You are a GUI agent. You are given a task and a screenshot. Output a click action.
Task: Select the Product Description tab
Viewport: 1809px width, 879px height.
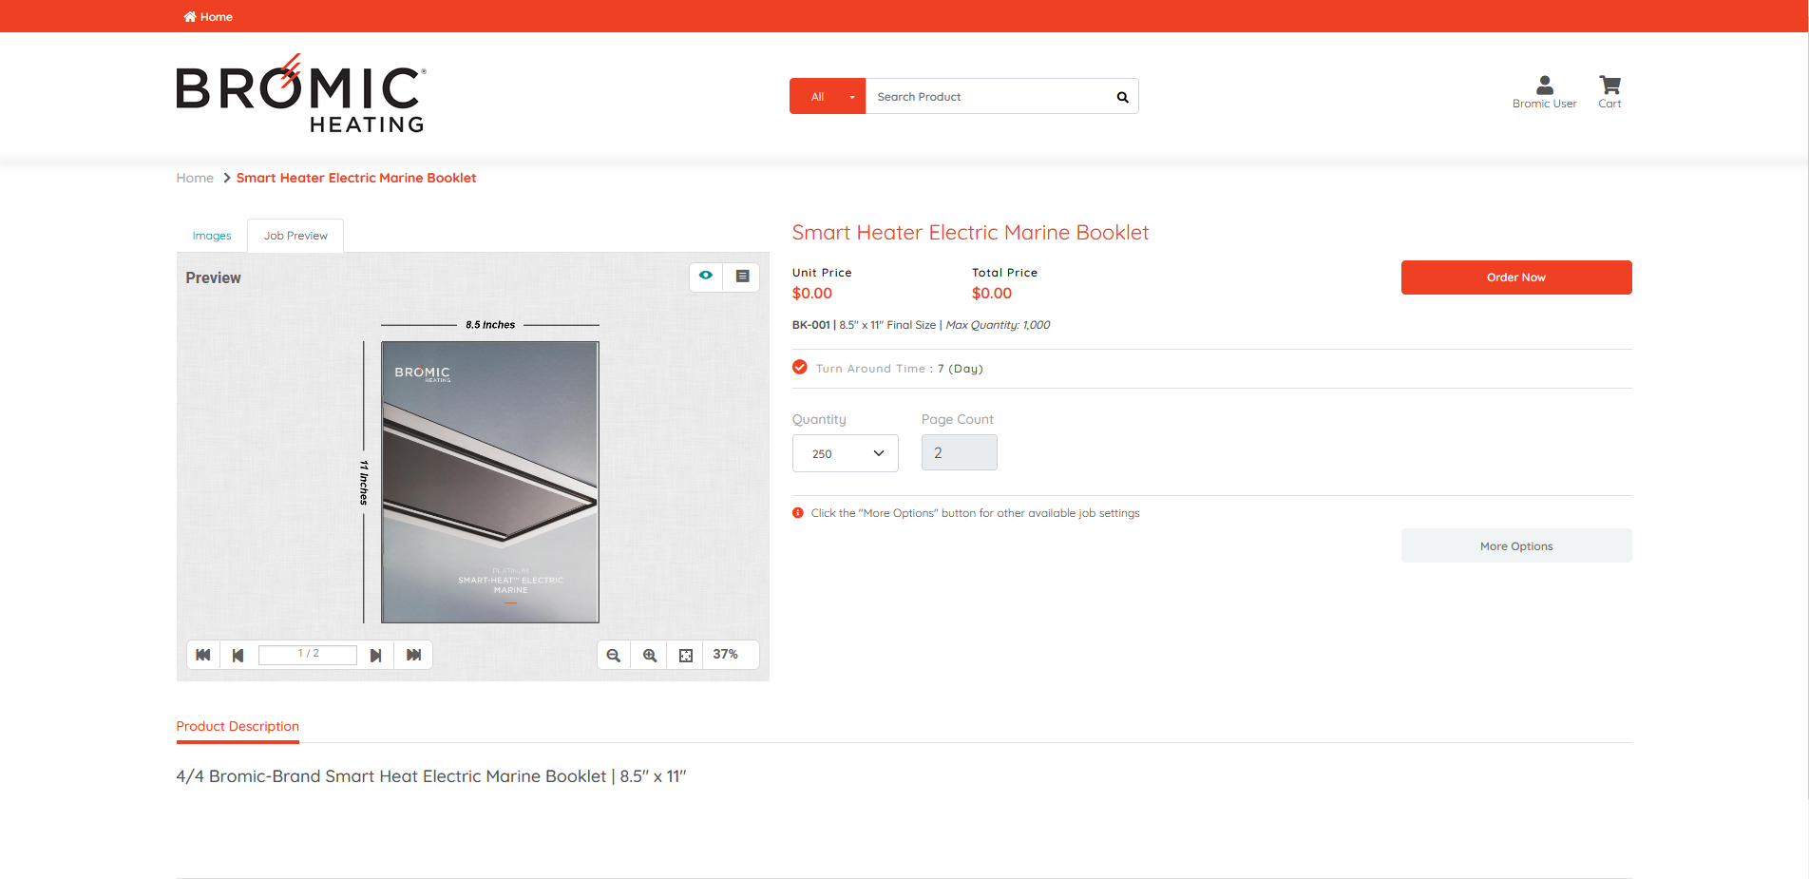[238, 726]
